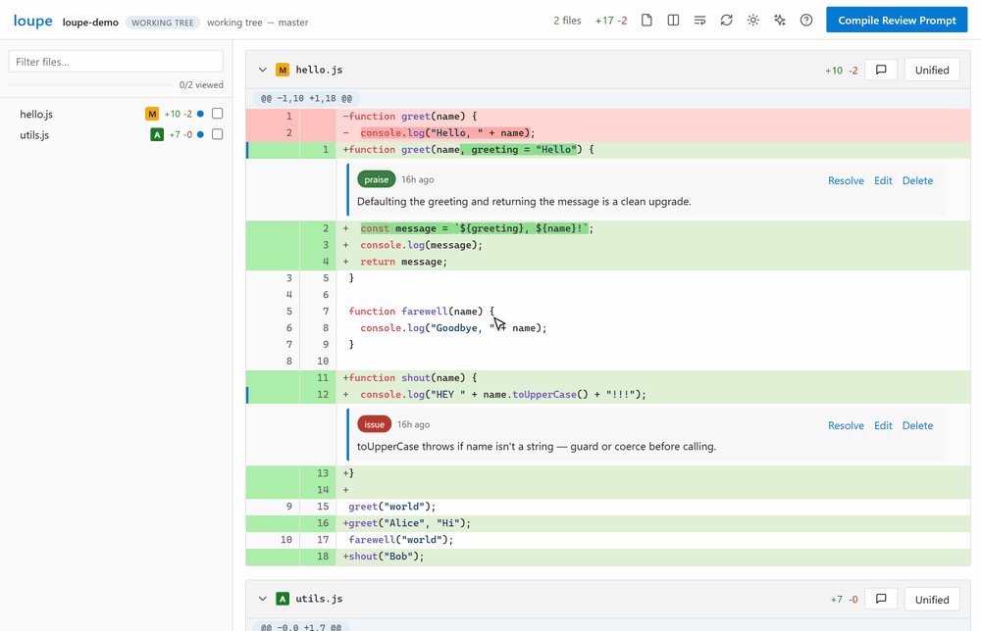Switch utils.js Unified view mode button
This screenshot has height=631, width=981.
pyautogui.click(x=932, y=599)
